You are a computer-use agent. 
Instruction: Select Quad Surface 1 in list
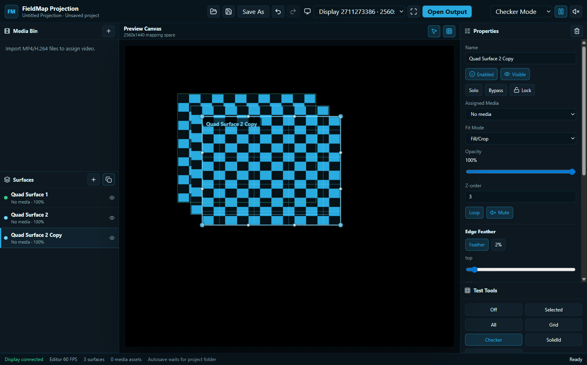(x=59, y=198)
